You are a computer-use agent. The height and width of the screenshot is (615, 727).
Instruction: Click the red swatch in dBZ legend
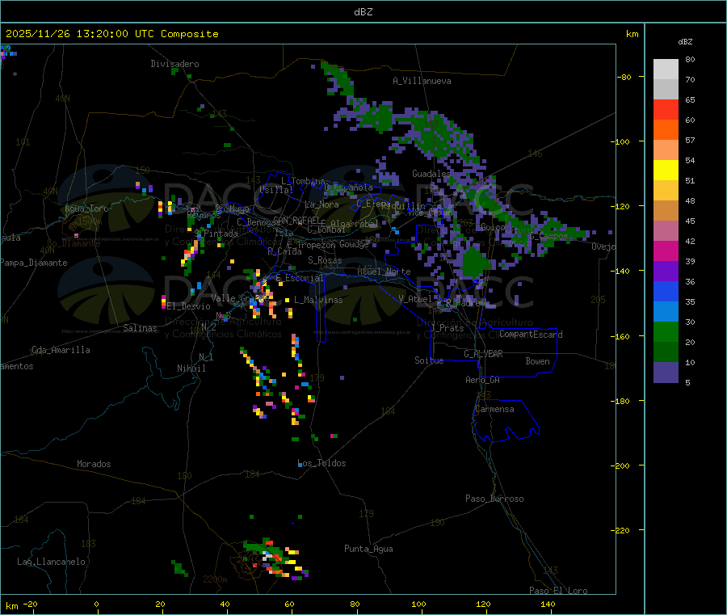(666, 109)
